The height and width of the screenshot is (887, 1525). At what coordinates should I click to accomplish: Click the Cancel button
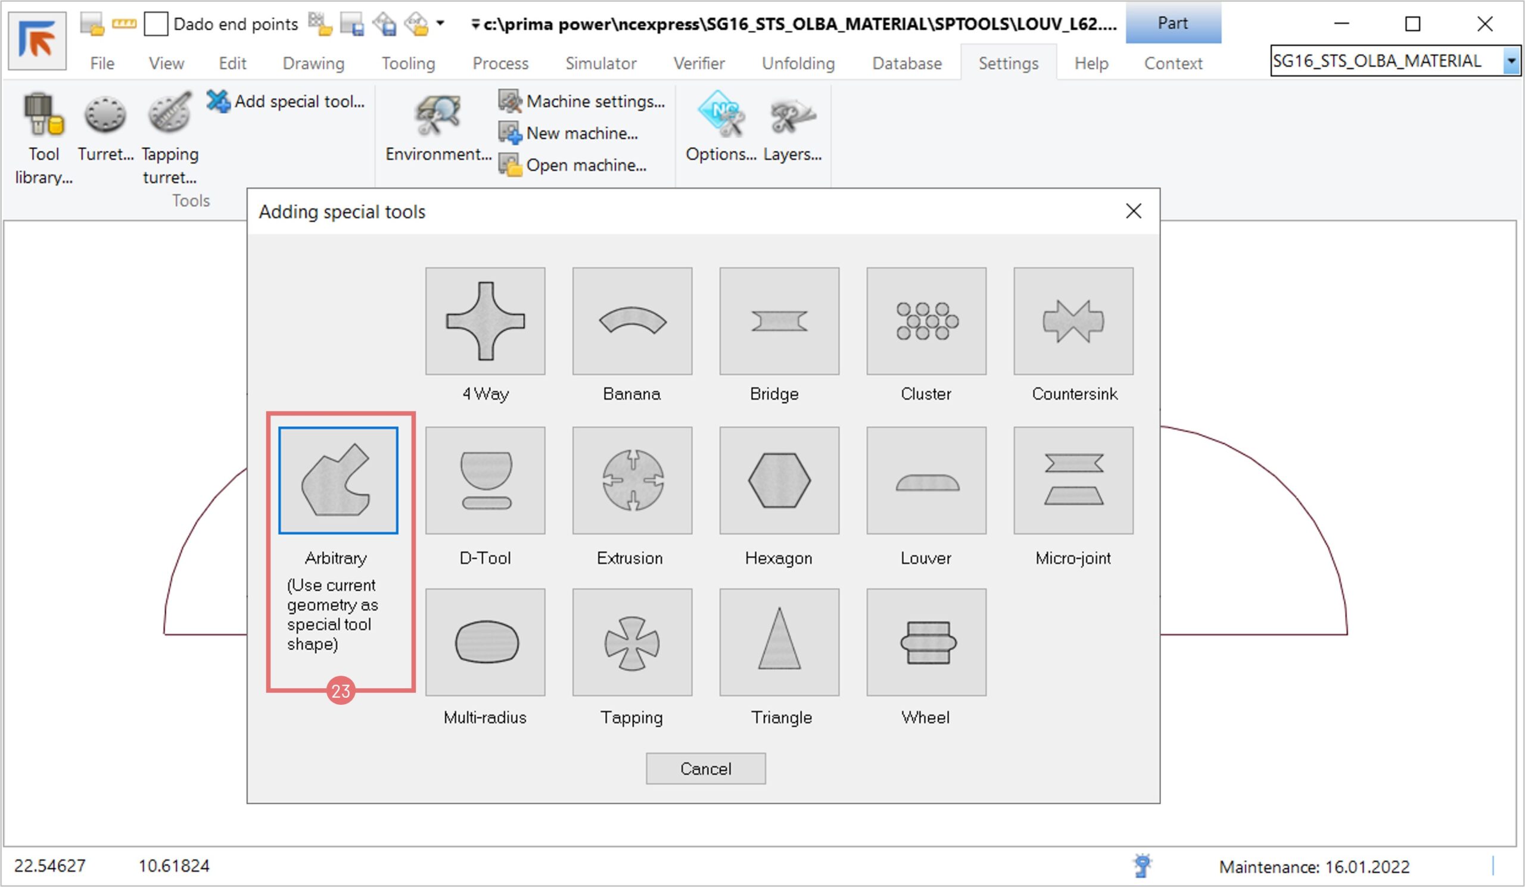coord(705,769)
